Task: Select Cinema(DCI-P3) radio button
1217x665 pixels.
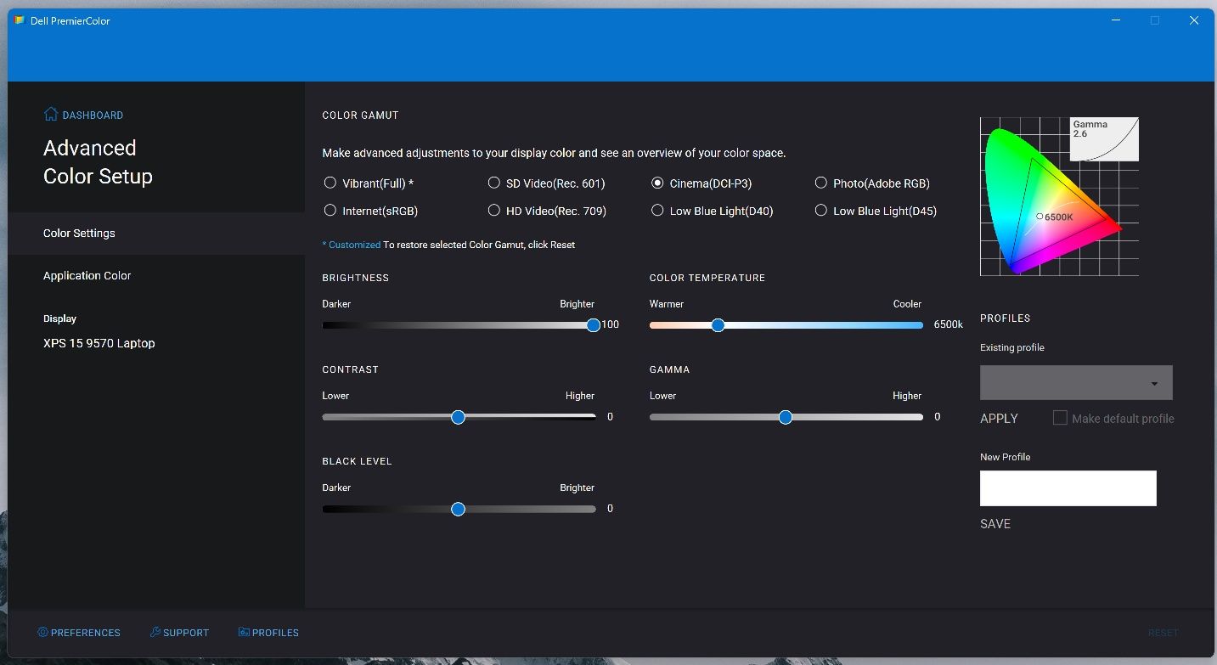Action: [657, 183]
